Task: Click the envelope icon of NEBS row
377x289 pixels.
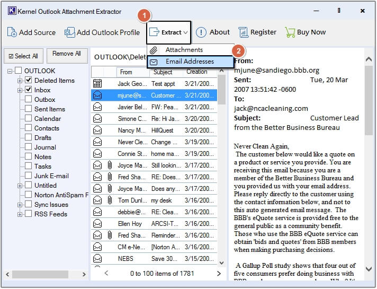Action: pyautogui.click(x=97, y=259)
